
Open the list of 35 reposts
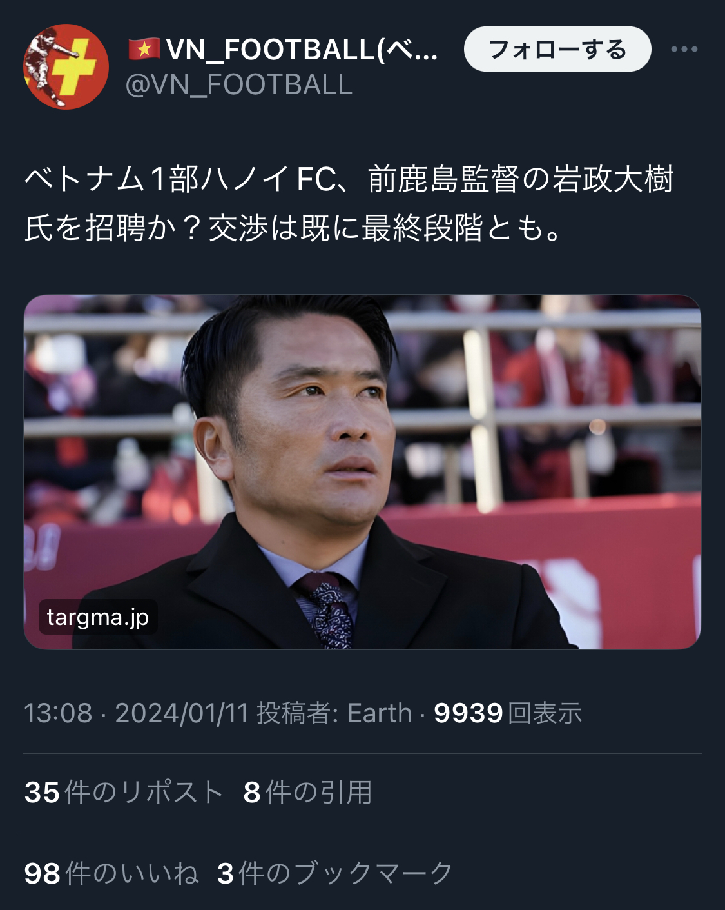point(124,793)
